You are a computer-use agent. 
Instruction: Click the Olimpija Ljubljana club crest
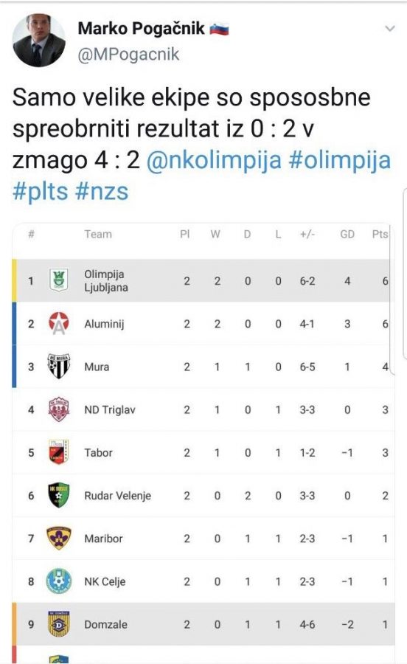coord(58,280)
